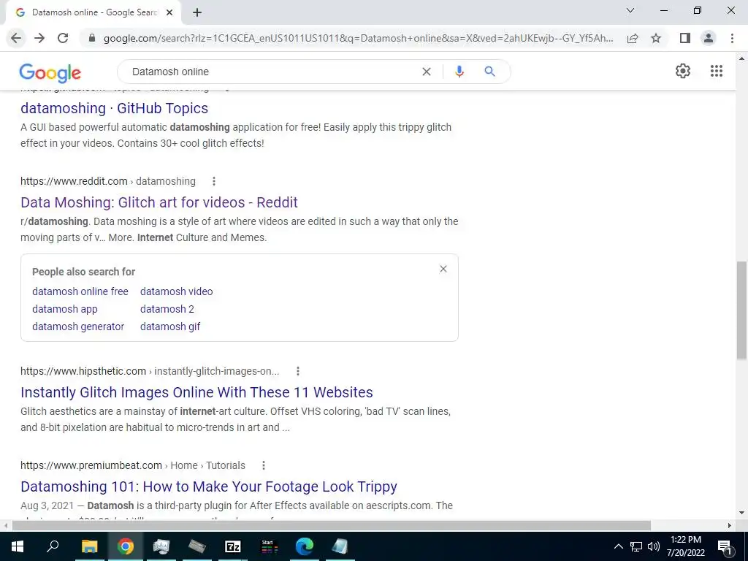Open more options for premiumbeat result
This screenshot has width=748, height=561.
coord(263,465)
